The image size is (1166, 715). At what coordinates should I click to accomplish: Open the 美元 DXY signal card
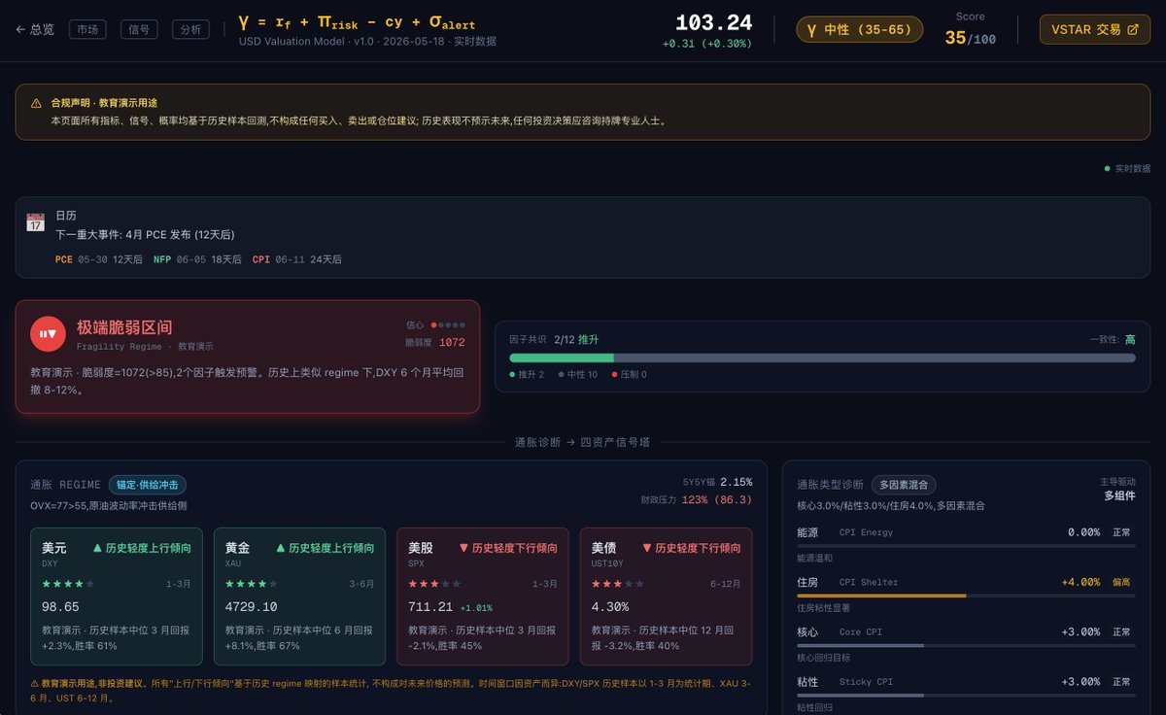117,596
